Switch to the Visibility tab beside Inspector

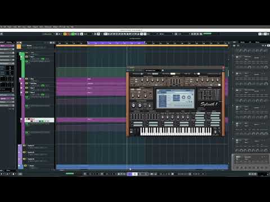pos(9,42)
